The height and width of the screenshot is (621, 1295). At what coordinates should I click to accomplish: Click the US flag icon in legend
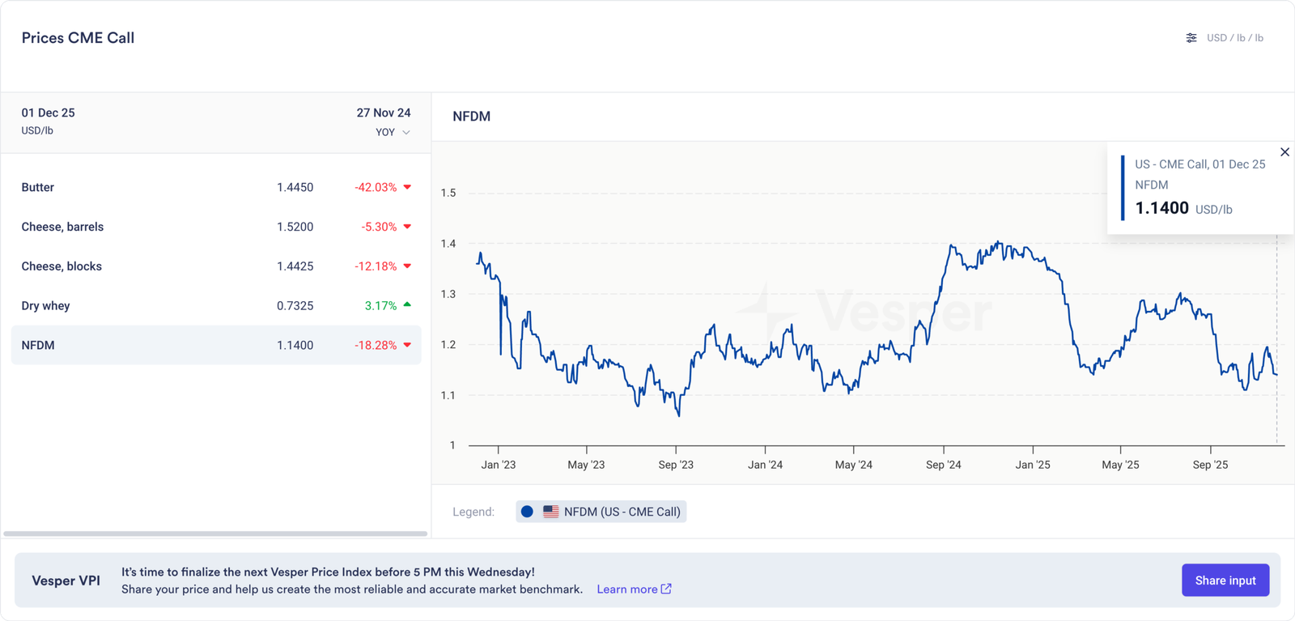coord(550,512)
